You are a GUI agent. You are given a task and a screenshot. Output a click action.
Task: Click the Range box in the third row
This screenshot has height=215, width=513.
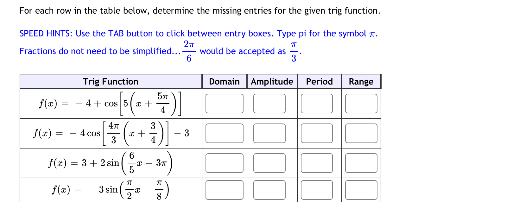tap(362, 163)
